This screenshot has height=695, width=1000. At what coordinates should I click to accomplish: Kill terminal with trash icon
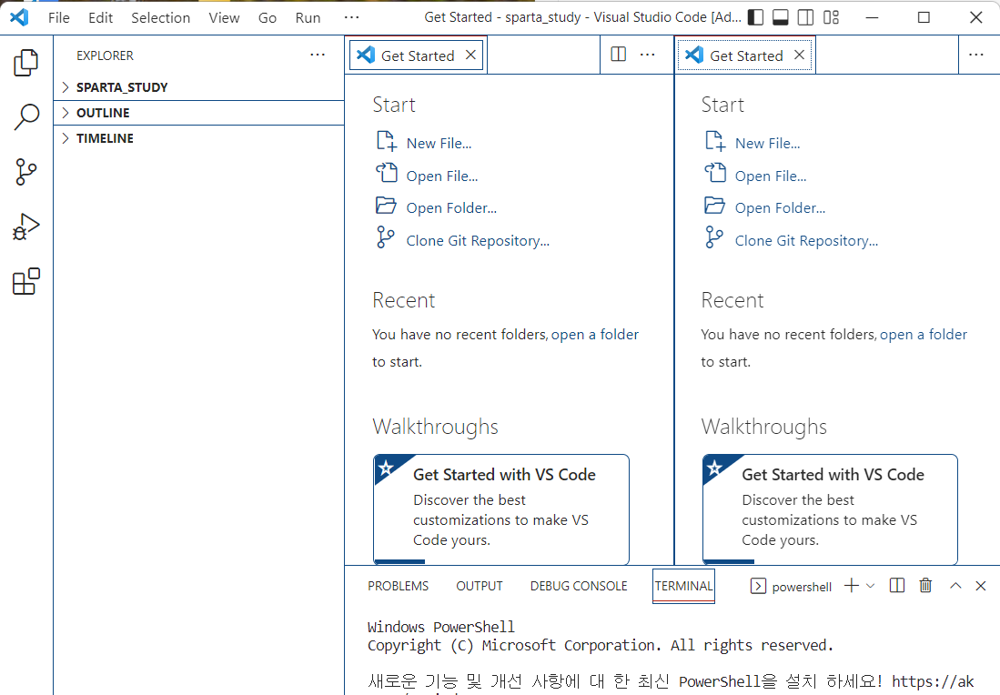925,585
